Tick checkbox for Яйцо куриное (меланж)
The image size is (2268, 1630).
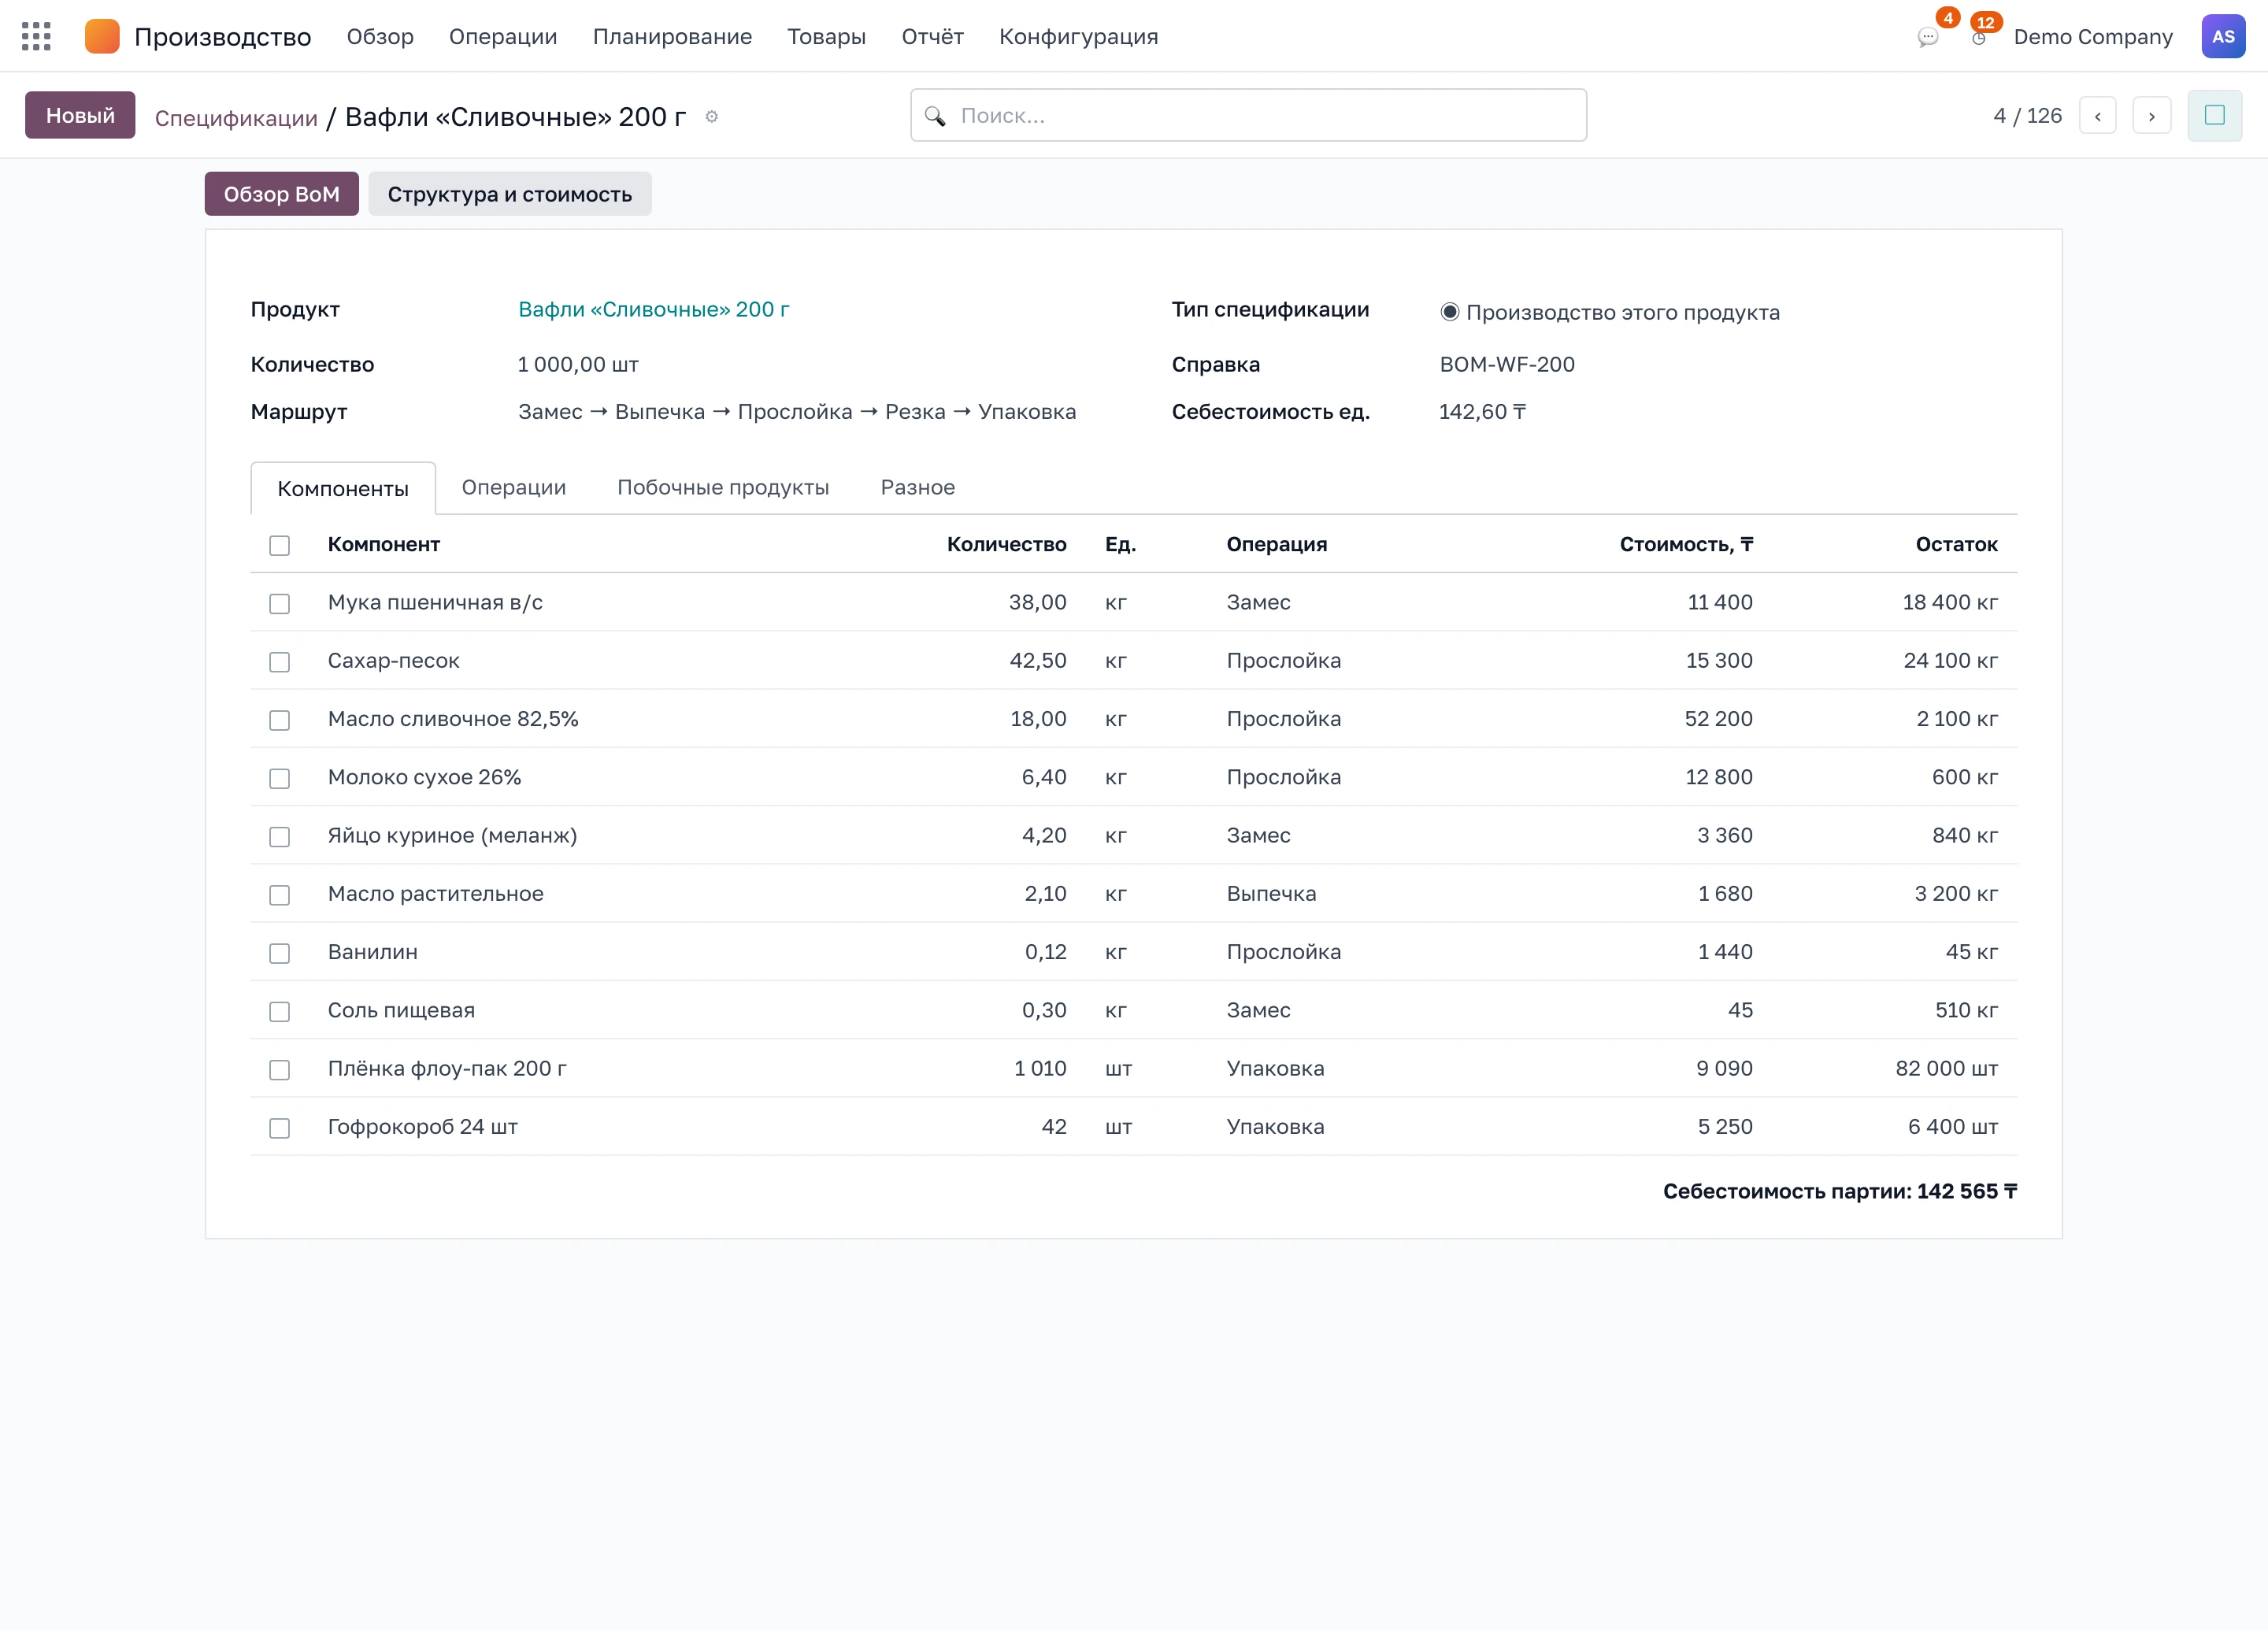click(279, 837)
